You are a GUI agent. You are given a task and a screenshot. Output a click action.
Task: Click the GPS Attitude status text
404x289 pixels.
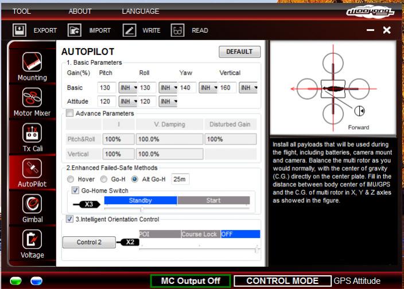click(357, 281)
